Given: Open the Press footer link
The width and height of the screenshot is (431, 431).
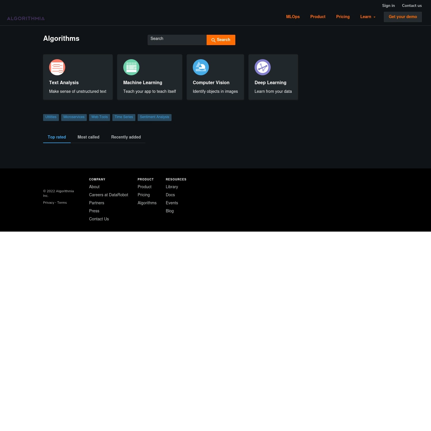Looking at the screenshot, I should (94, 211).
